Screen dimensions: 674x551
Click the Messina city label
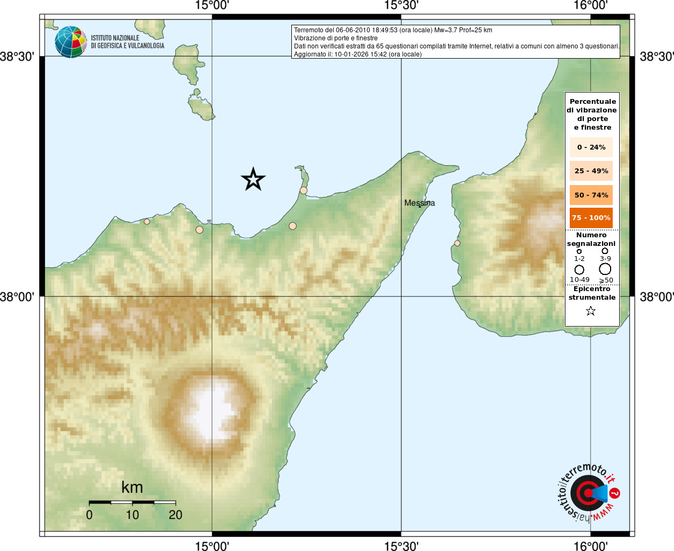coord(420,203)
